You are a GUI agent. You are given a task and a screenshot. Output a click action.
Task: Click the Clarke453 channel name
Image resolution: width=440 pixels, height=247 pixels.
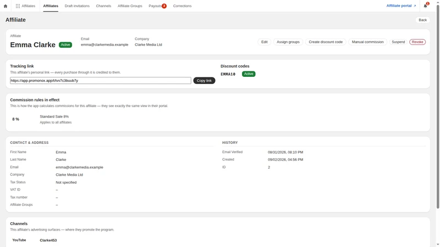(48, 240)
